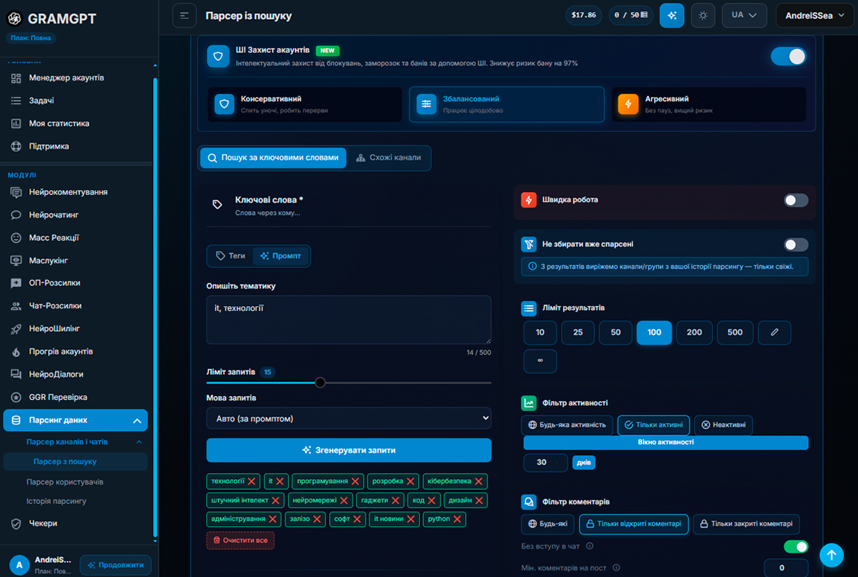
Task: Switch theme with the sun icon
Action: (702, 15)
